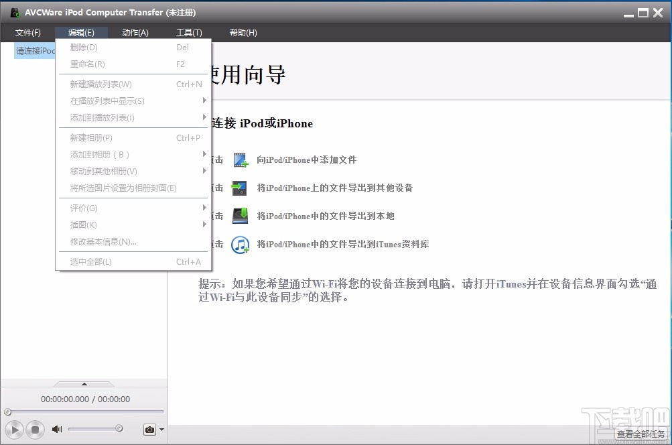Screen dimensions: 672x445
Task: Collapse the playback panel using the arrow
Action: click(x=84, y=384)
